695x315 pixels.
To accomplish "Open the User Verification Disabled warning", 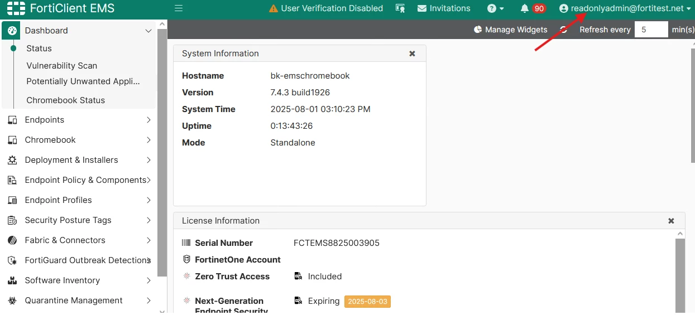I will pos(326,8).
